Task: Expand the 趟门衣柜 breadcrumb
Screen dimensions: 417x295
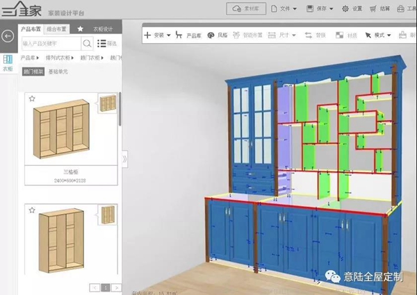Action: 92,58
